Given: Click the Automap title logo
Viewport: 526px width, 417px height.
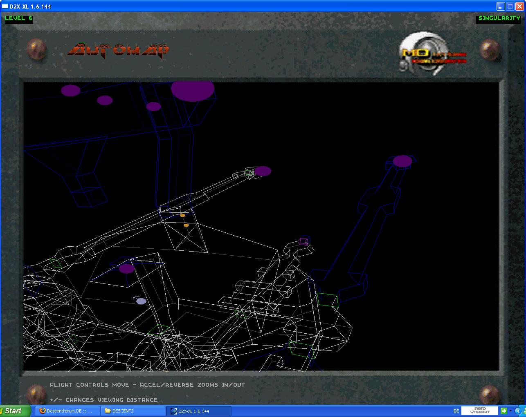Looking at the screenshot, I should point(118,50).
